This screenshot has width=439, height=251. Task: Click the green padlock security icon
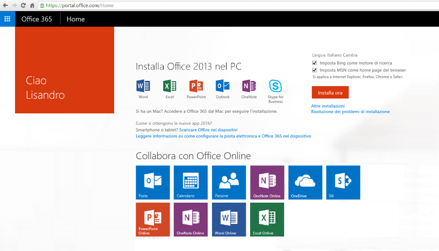42,5
